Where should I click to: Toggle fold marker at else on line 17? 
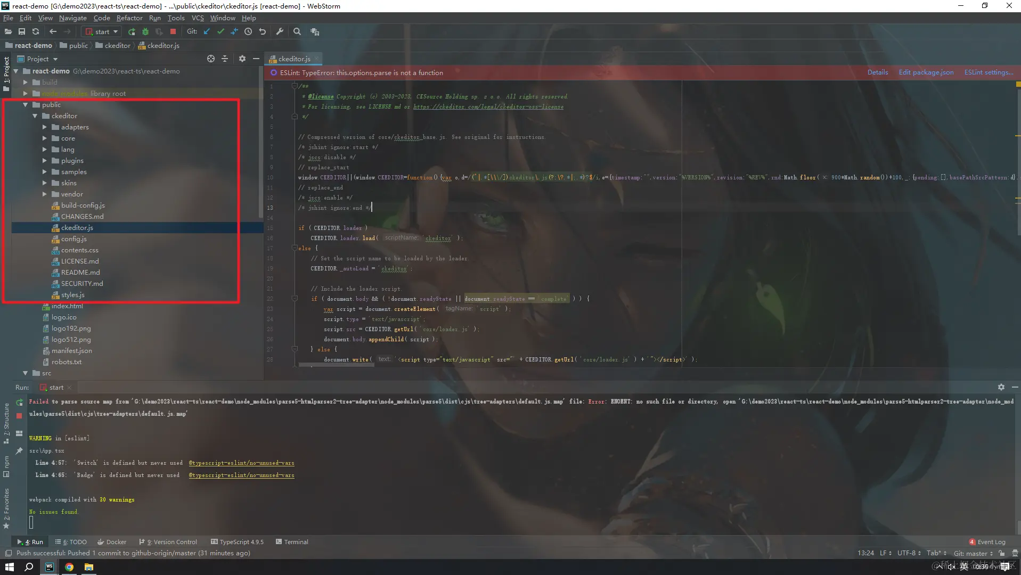(x=294, y=248)
